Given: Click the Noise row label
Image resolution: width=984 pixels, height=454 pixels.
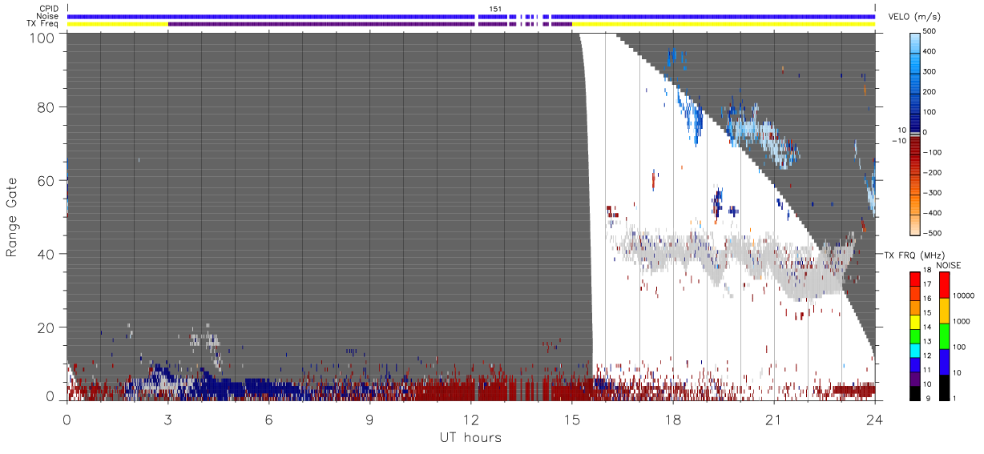Looking at the screenshot, I should (x=47, y=16).
